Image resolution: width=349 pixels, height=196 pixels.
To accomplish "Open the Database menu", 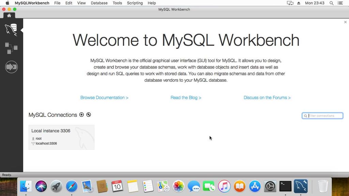I will pyautogui.click(x=99, y=3).
